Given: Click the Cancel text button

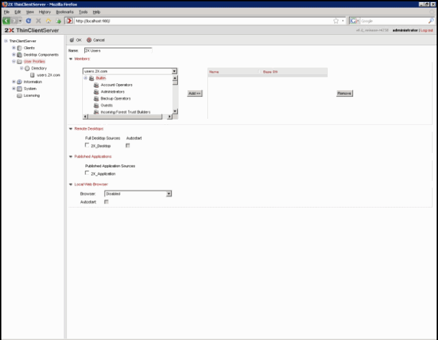Looking at the screenshot, I should [x=99, y=40].
